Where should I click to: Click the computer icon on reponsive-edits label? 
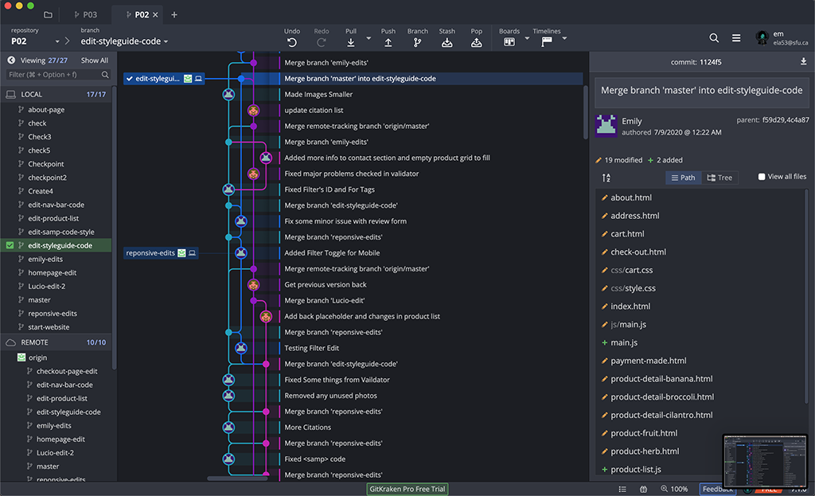pyautogui.click(x=192, y=253)
